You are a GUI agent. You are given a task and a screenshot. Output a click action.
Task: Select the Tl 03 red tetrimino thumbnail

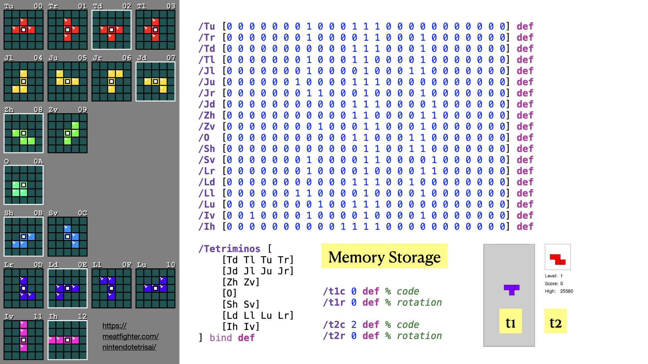click(156, 30)
